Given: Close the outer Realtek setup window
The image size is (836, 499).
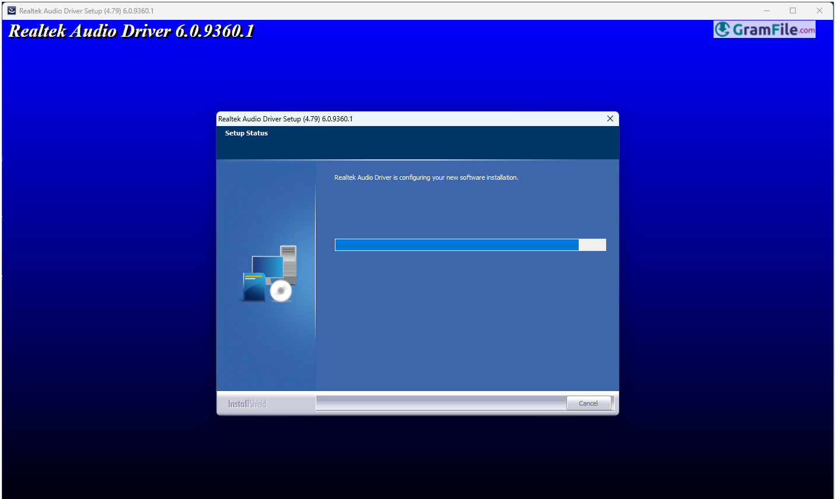Looking at the screenshot, I should tap(820, 11).
